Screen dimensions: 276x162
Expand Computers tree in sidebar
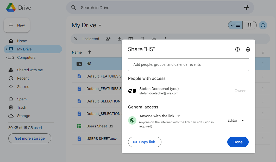(x=7, y=57)
